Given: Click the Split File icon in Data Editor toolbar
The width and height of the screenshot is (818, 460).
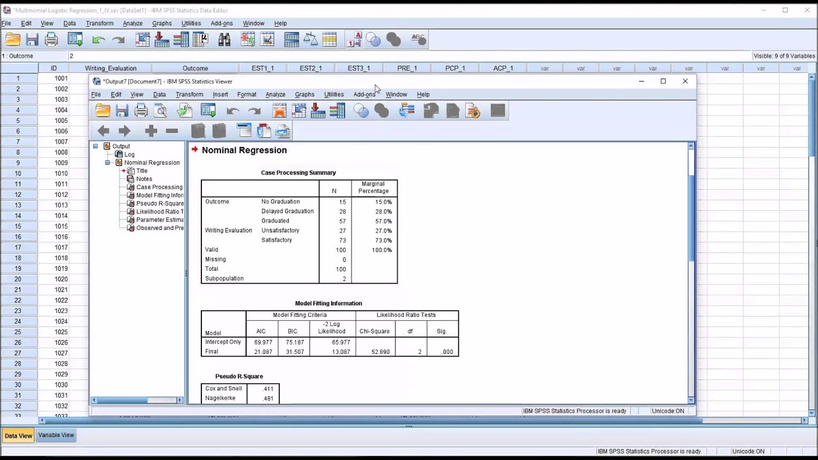Looking at the screenshot, I should (x=291, y=40).
